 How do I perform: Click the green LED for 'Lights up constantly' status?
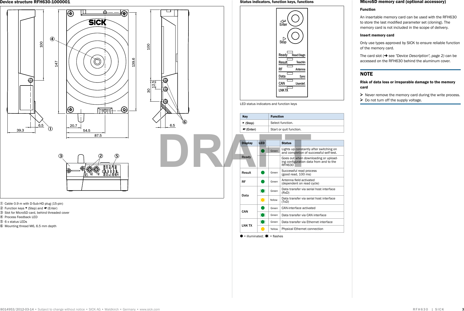[x=263, y=151]
